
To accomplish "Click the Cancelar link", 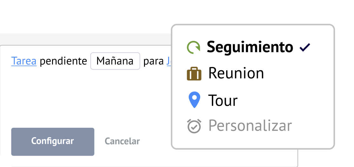I will point(122,141).
